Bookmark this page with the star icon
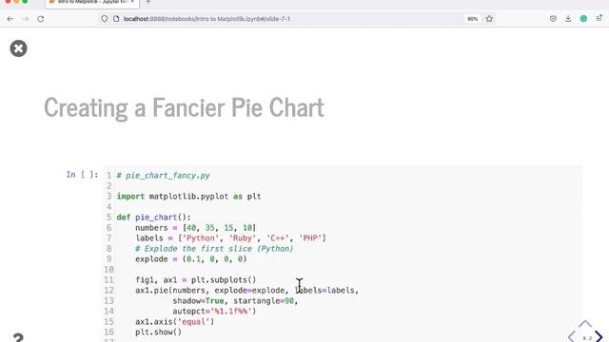 [489, 19]
